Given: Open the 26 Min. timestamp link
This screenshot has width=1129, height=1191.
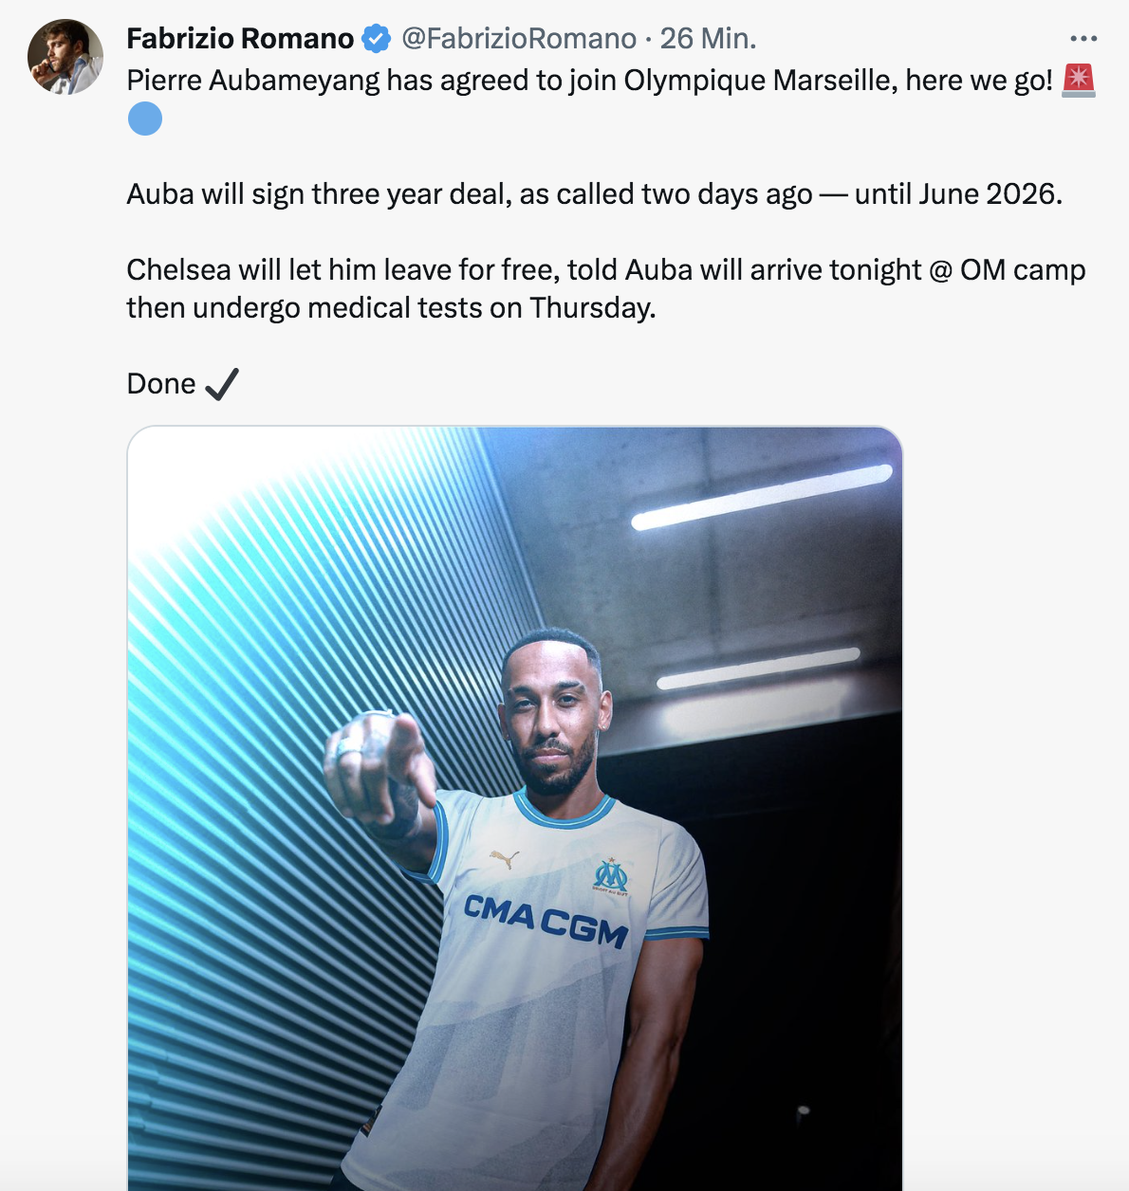Looking at the screenshot, I should pyautogui.click(x=708, y=39).
